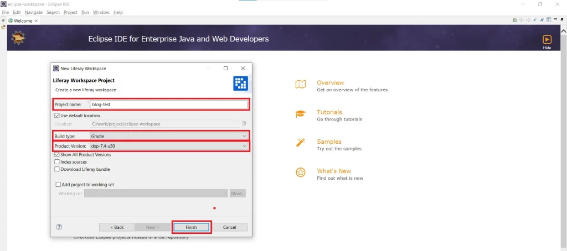This screenshot has width=567, height=251.
Task: Toggle the customize page layout icon
Action: click(x=549, y=20)
